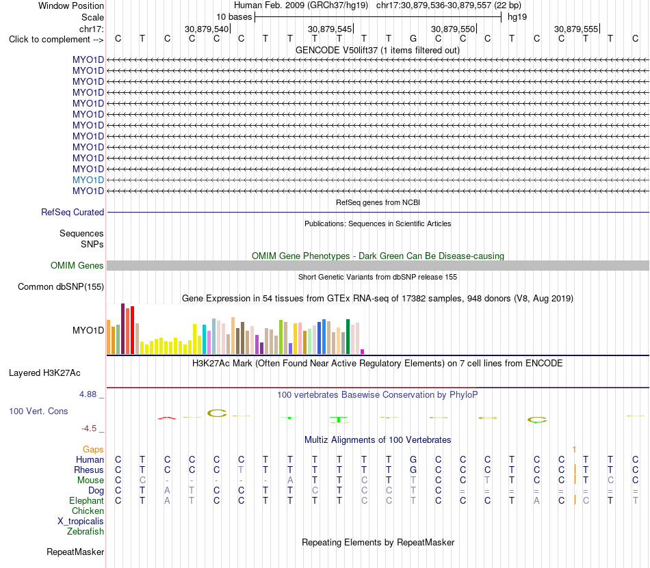The width and height of the screenshot is (650, 568).
Task: Click the MYO1D label beside GTEx expression chart
Action: tap(88, 330)
